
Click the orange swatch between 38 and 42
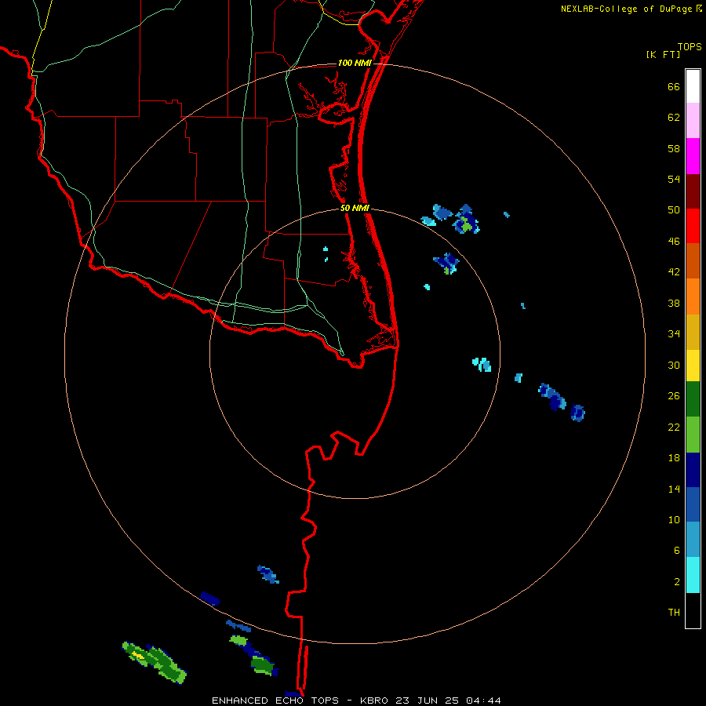(x=693, y=297)
